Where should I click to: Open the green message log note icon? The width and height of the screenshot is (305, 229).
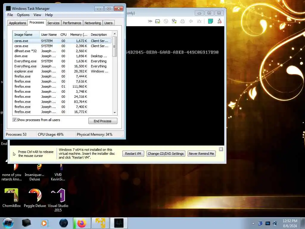(211, 21)
